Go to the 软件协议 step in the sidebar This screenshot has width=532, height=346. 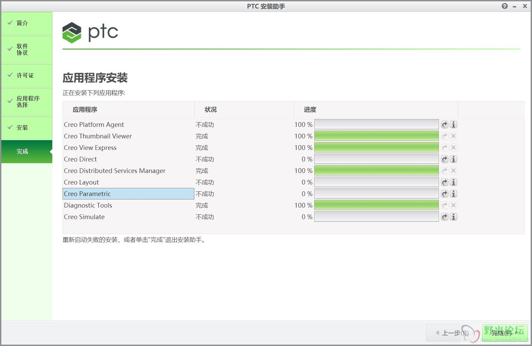click(27, 50)
